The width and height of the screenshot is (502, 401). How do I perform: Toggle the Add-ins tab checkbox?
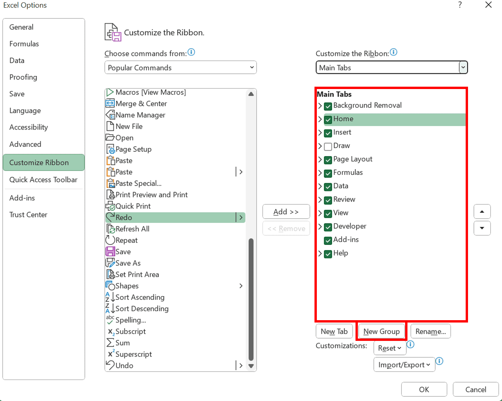(328, 240)
